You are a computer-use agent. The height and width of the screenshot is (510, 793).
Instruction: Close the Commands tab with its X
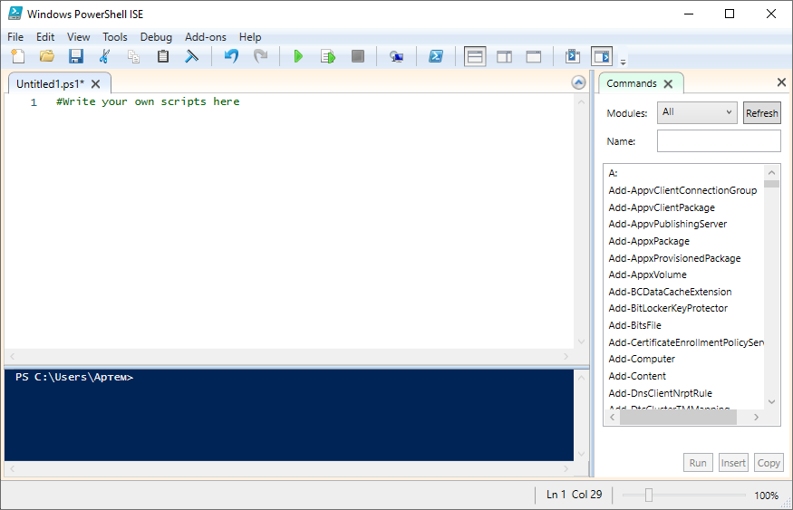[x=668, y=84]
